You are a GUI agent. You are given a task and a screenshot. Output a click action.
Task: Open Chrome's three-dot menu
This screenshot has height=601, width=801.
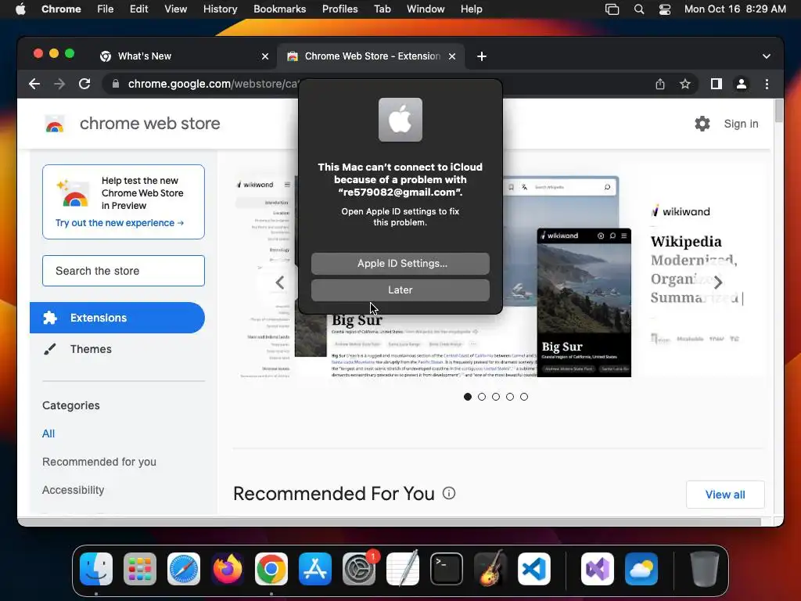coord(767,84)
